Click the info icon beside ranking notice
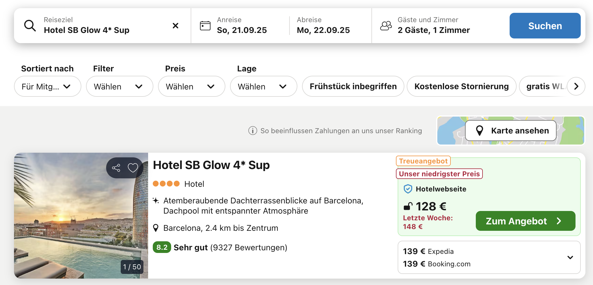This screenshot has height=285, width=593. coord(252,131)
